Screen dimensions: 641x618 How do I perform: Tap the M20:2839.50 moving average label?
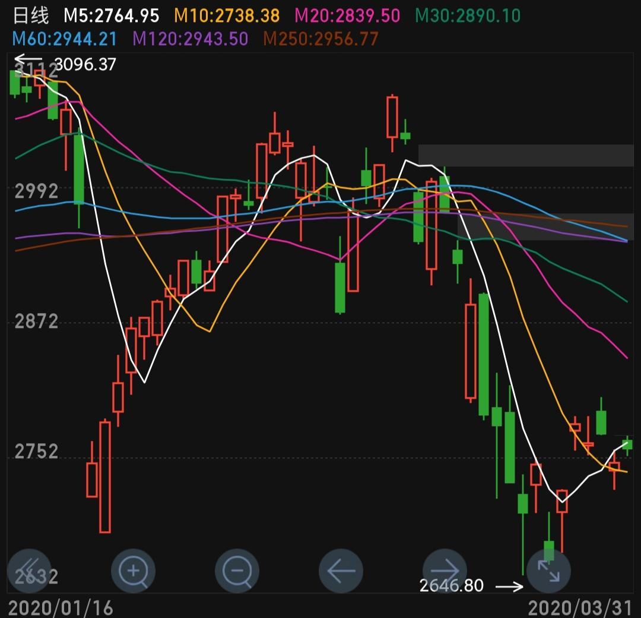(x=347, y=16)
